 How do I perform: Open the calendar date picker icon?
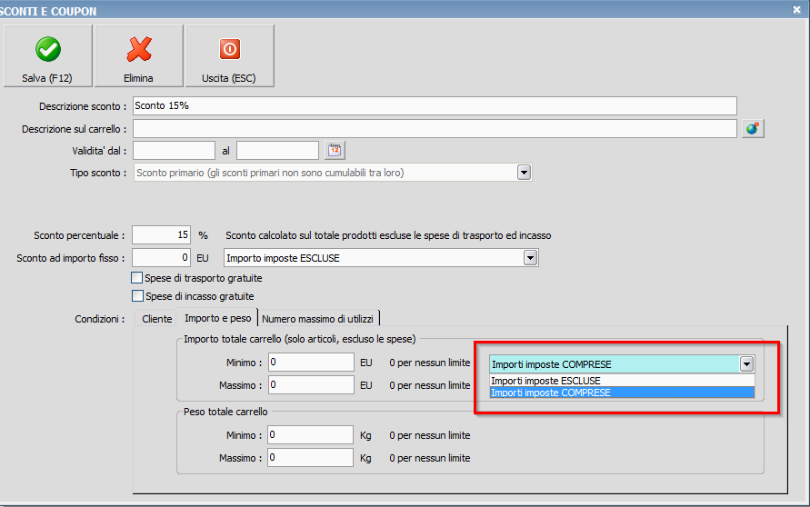click(335, 150)
